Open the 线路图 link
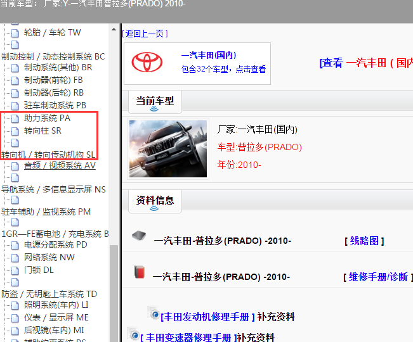This screenshot has width=413, height=342. [364, 241]
